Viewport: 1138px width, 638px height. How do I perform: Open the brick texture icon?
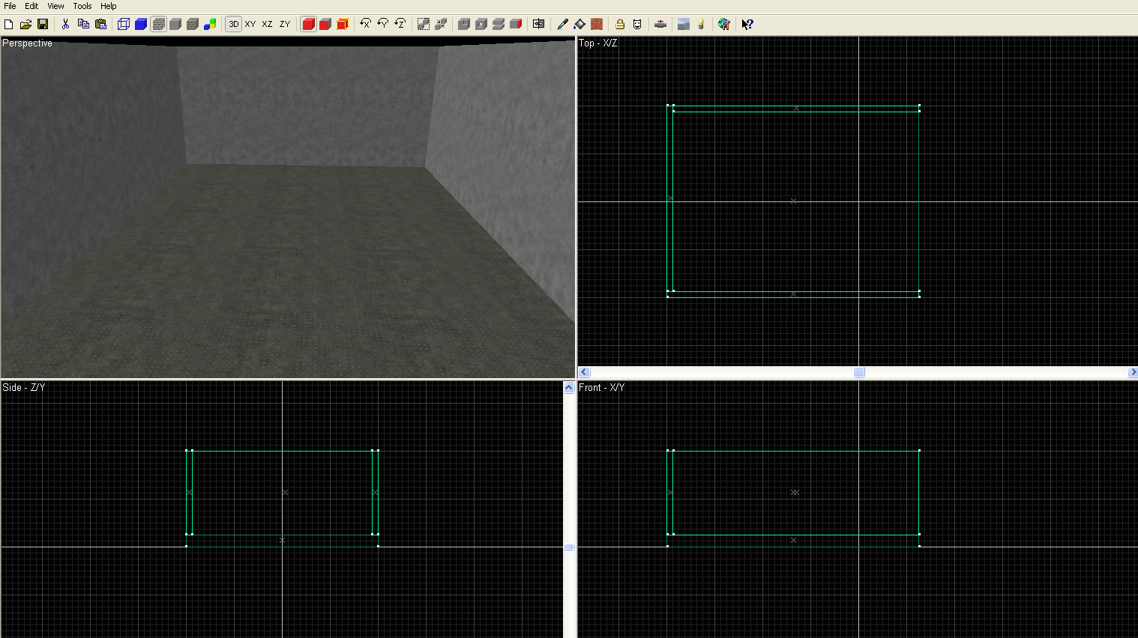(x=597, y=24)
